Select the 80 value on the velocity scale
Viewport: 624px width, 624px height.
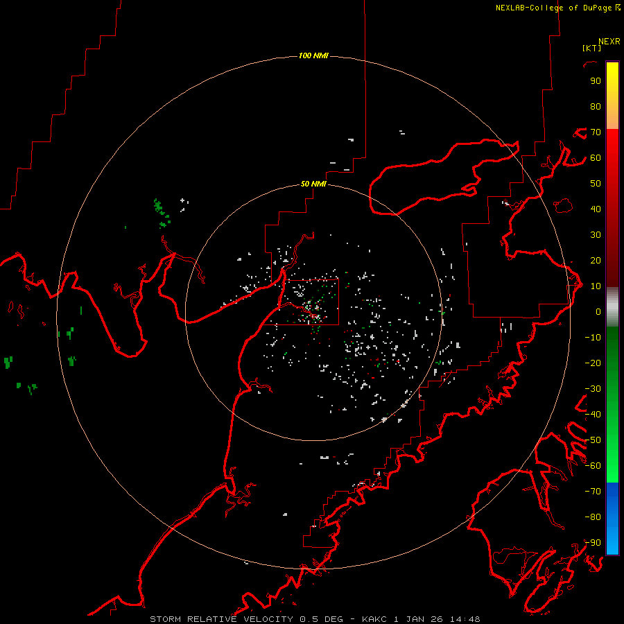coord(596,106)
